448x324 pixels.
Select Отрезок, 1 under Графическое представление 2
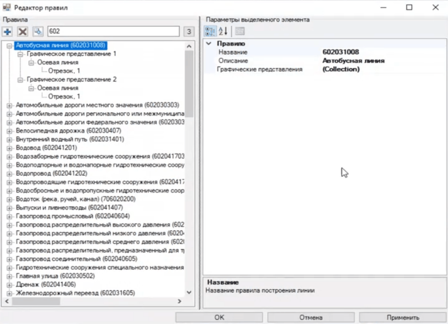click(x=64, y=96)
